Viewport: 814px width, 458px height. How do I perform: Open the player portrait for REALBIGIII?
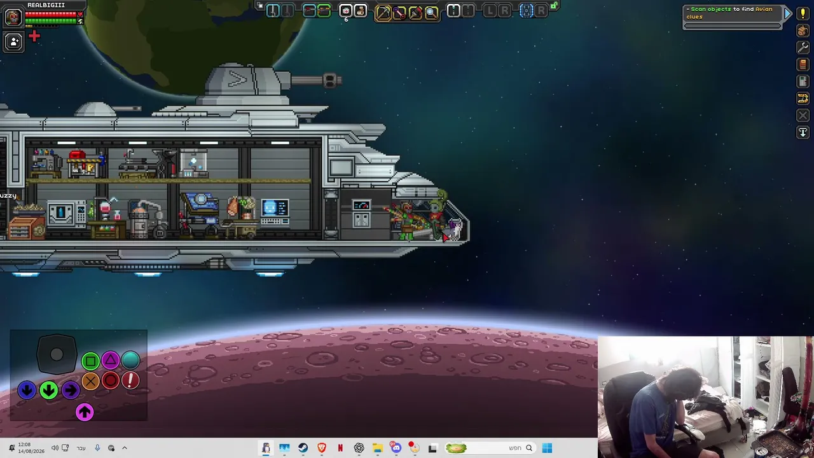13,17
